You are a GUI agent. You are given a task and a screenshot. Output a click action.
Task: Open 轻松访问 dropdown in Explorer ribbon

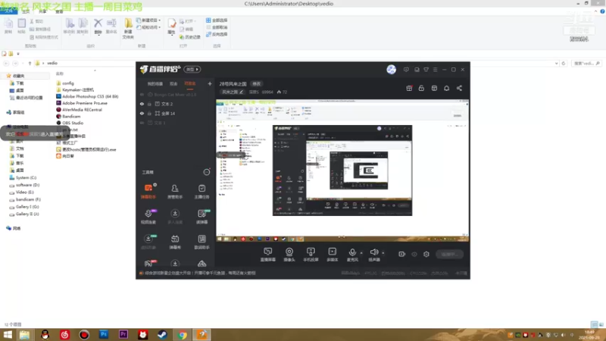(148, 27)
